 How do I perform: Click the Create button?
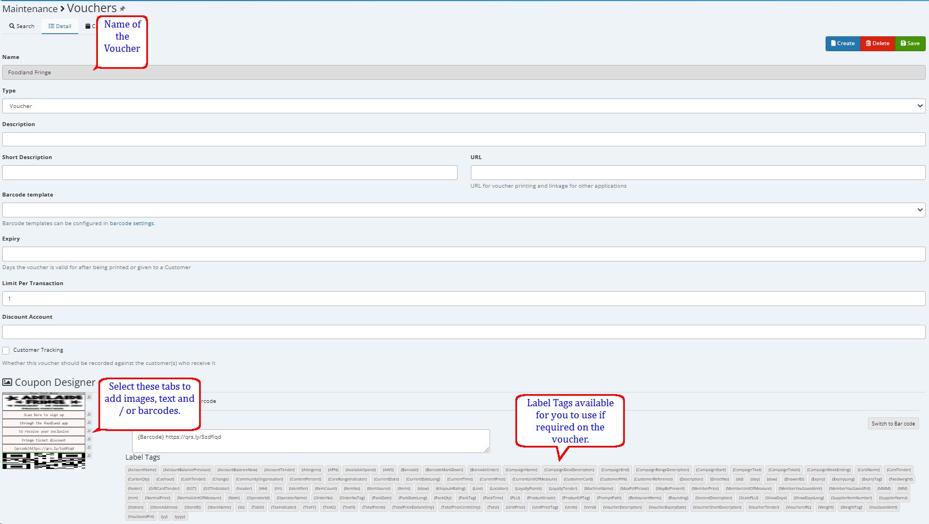click(843, 43)
